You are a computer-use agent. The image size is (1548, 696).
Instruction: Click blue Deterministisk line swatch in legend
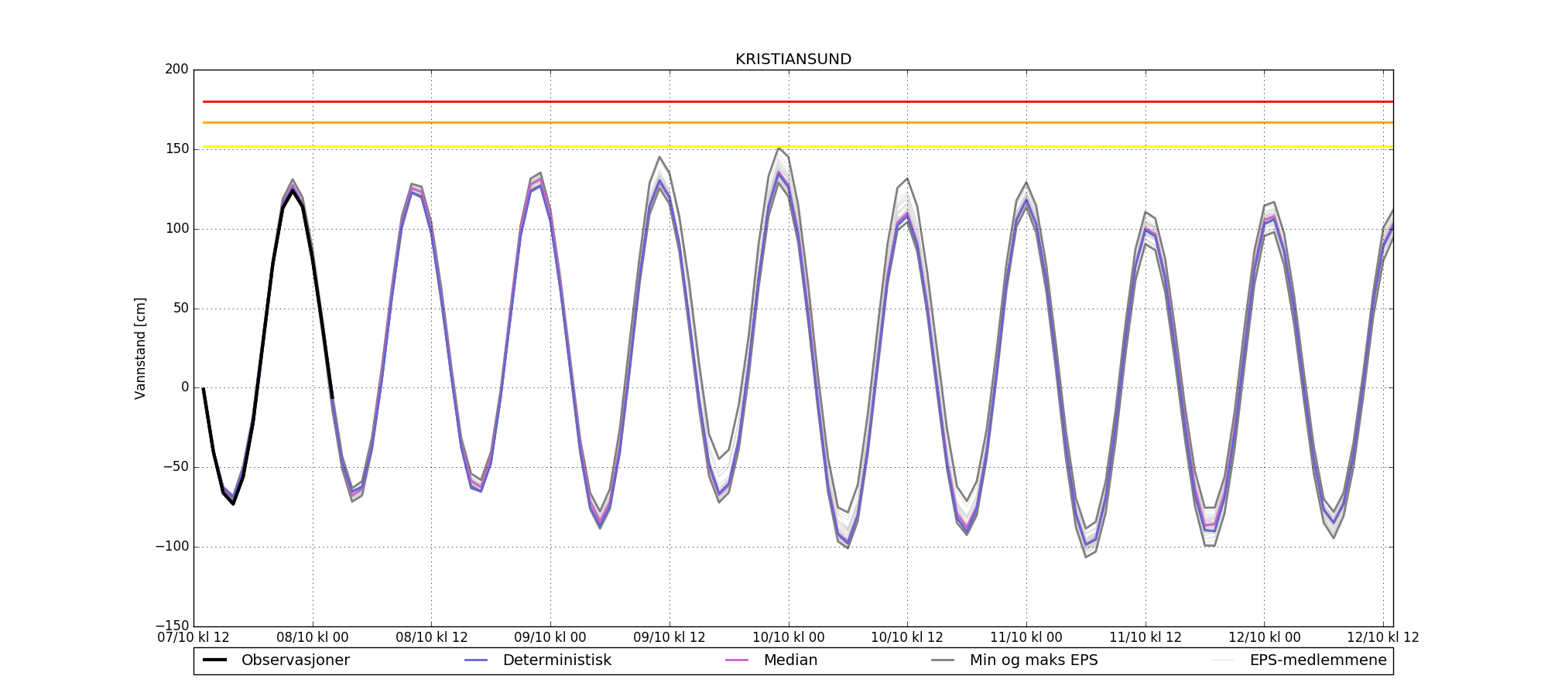pos(475,660)
